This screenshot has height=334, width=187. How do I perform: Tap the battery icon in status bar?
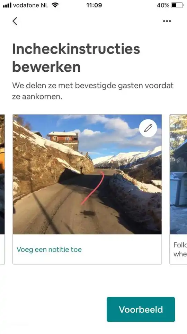pos(178,5)
